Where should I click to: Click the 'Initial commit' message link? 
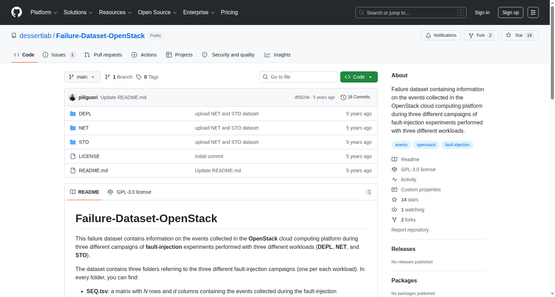(209, 156)
